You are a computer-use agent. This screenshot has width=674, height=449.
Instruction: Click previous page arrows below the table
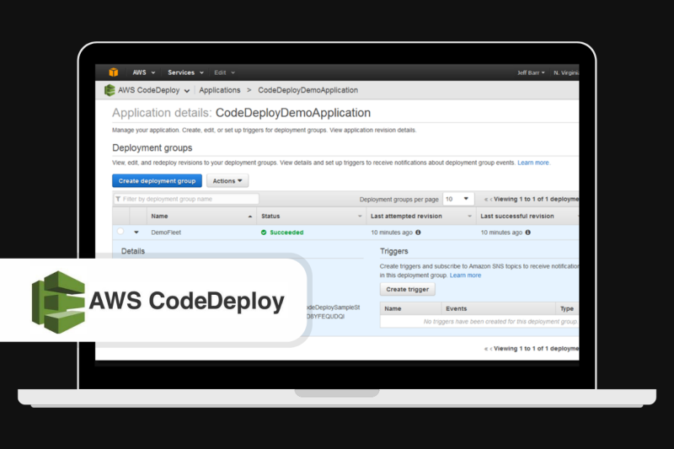pyautogui.click(x=488, y=349)
